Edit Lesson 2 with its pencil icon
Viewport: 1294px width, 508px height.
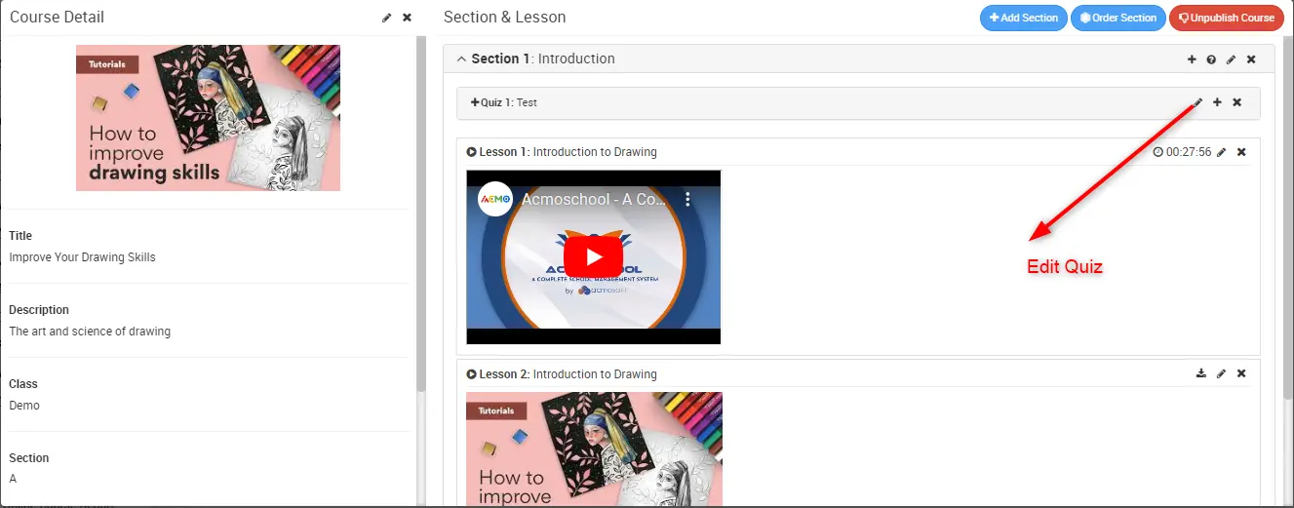[x=1222, y=373]
